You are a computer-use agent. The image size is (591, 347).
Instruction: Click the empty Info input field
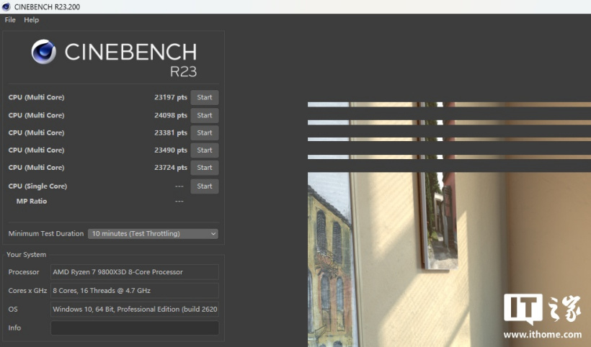(x=135, y=328)
